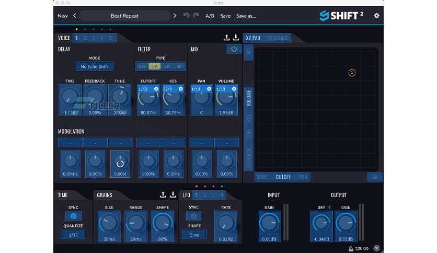437x253 pixels.
Task: Open the settings gear icon
Action: [x=376, y=16]
